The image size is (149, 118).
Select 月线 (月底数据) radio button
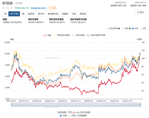click(x=70, y=116)
